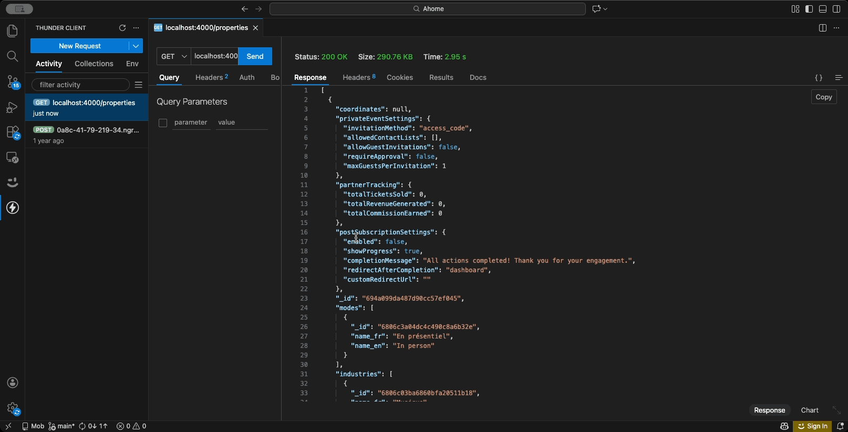Image resolution: width=848 pixels, height=432 pixels.
Task: Close the localhost:4000/properties tab
Action: [255, 28]
